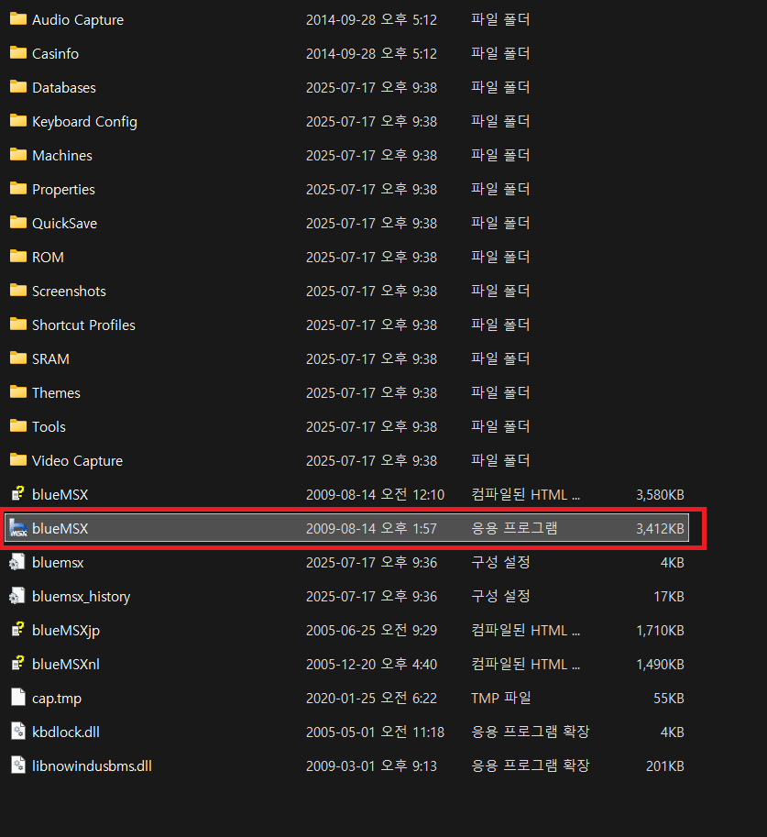
Task: Select the "Casinfo" folder name
Action: 56,53
